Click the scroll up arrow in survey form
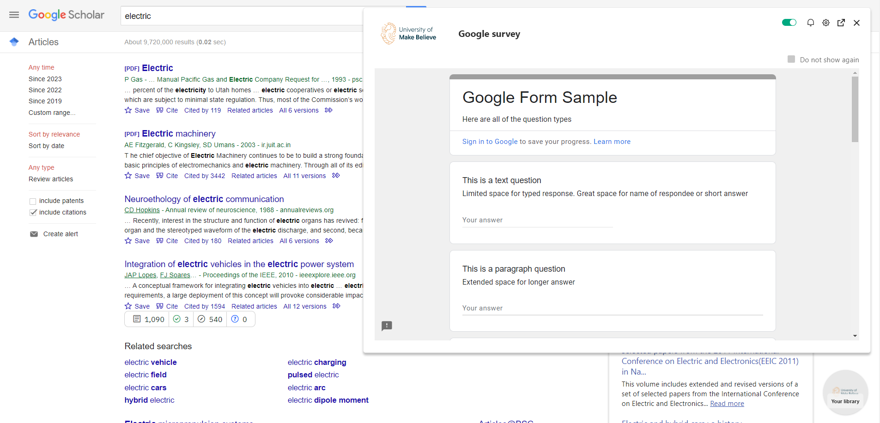Screen dimensions: 880x423 (x=855, y=73)
